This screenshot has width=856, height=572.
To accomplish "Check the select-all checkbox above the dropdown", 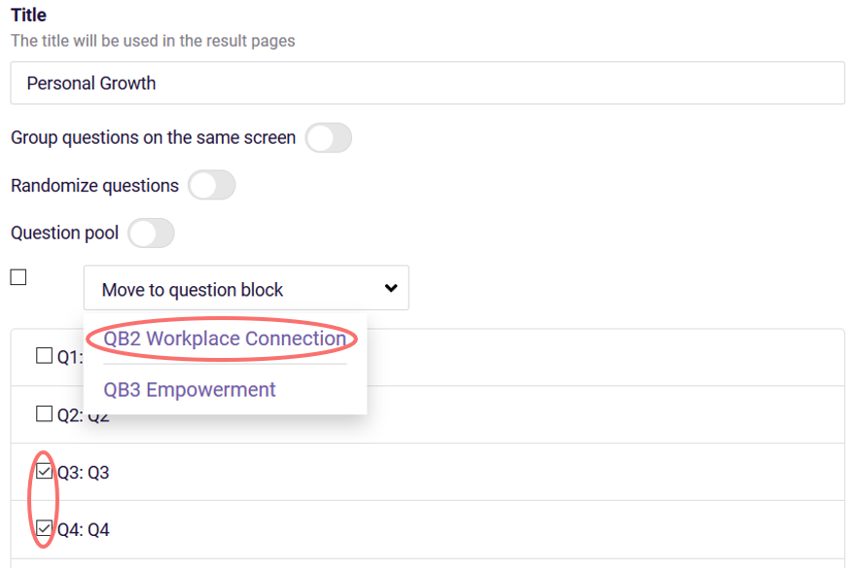I will (x=17, y=276).
